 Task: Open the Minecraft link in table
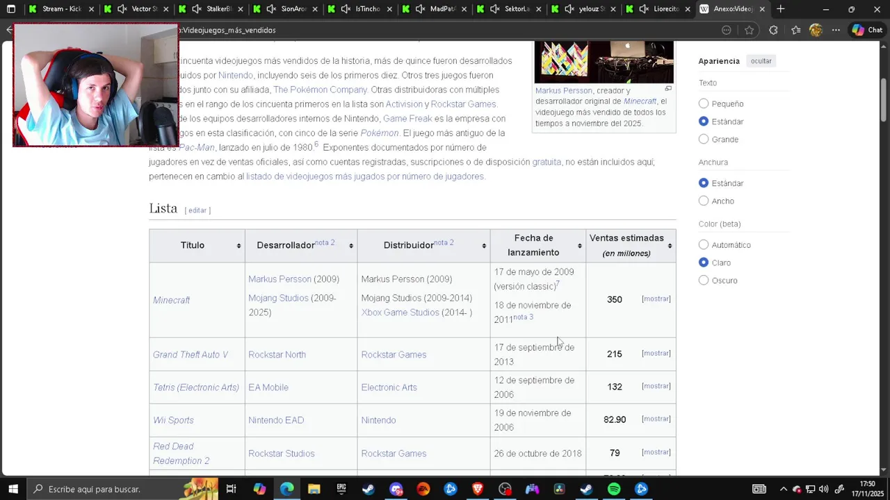coord(171,300)
